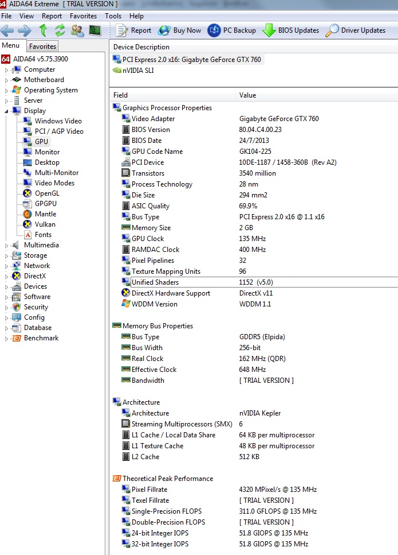The width and height of the screenshot is (398, 555).
Task: Open the Tools menu
Action: [x=113, y=16]
